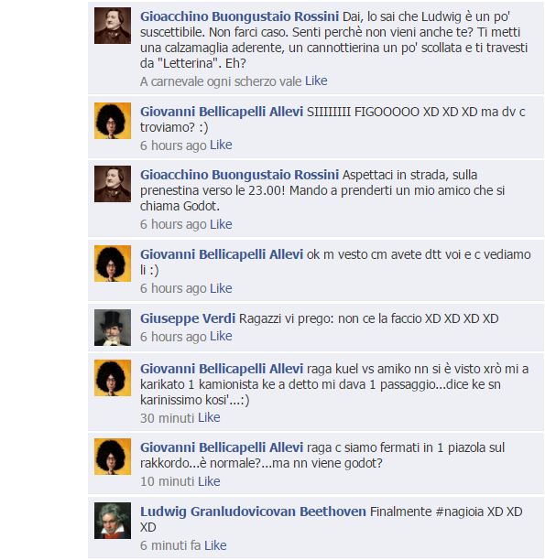Viewport: 545px width, 560px height.
Task: Like Rossini's comment about Godot
Action: (221, 224)
